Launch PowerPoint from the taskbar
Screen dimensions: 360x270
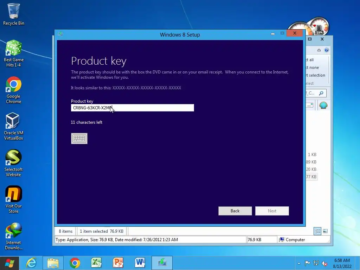click(118, 263)
